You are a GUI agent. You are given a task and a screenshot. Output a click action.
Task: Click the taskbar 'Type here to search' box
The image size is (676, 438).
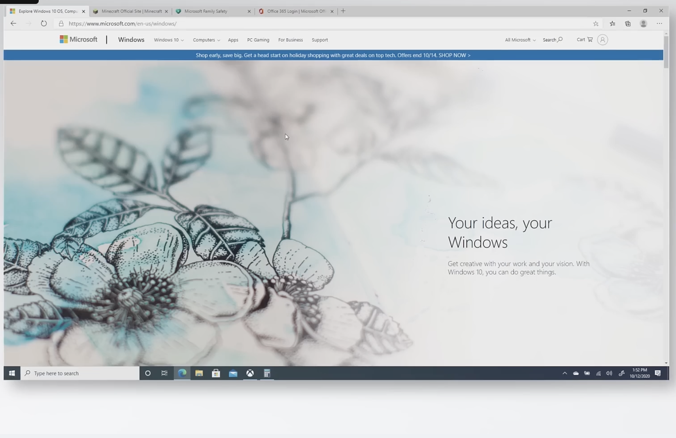tap(80, 373)
